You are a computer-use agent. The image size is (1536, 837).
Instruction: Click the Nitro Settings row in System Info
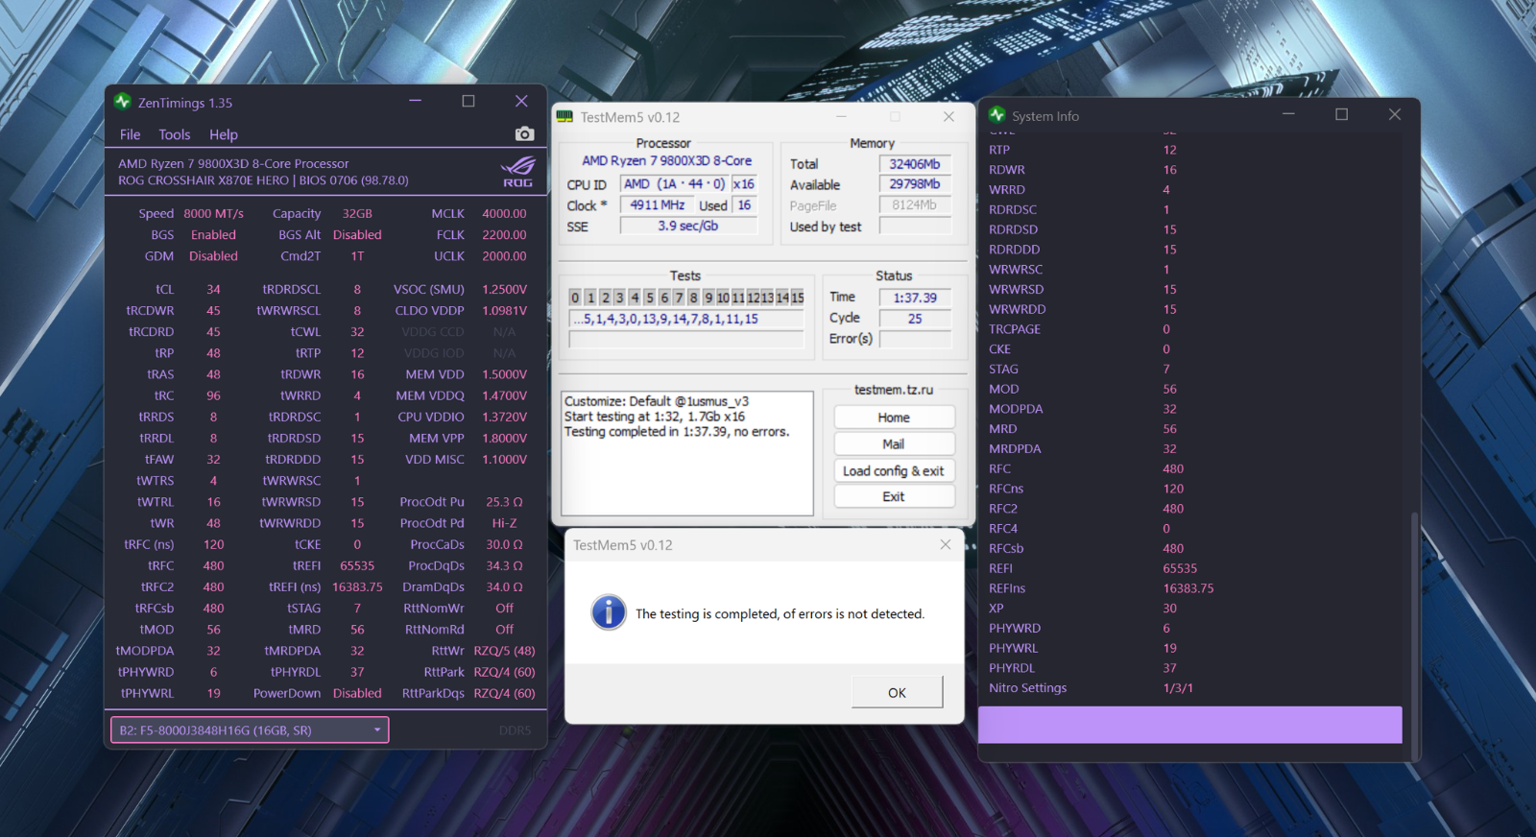tap(1190, 688)
